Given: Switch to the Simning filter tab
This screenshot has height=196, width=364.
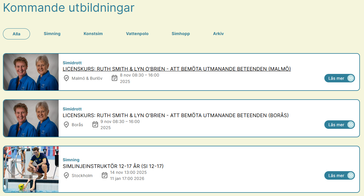Looking at the screenshot, I should (52, 34).
